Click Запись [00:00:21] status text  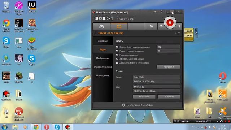203,121
